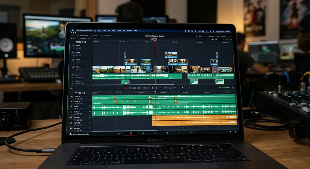Jump to the last frame using transport

click(x=165, y=88)
